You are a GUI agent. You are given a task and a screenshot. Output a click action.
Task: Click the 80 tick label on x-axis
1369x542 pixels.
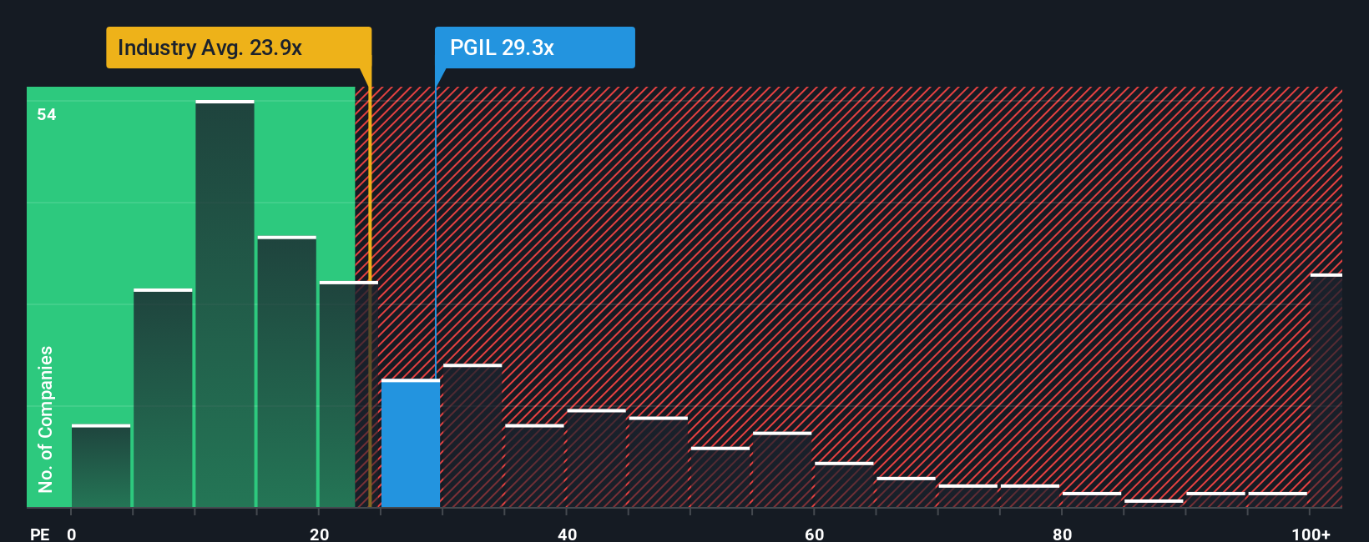click(x=1062, y=534)
